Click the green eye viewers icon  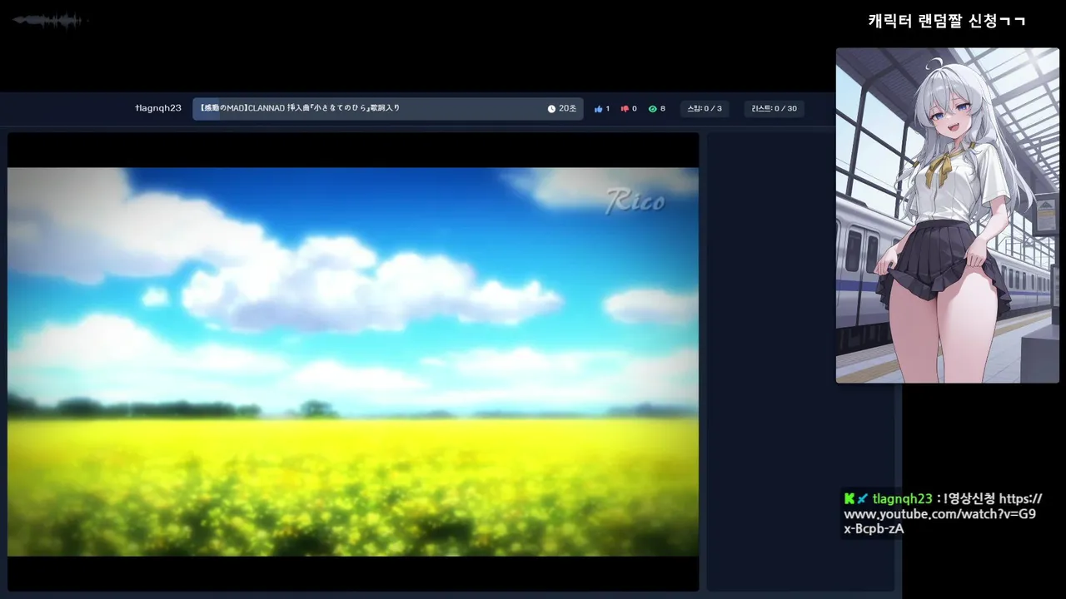tap(652, 109)
